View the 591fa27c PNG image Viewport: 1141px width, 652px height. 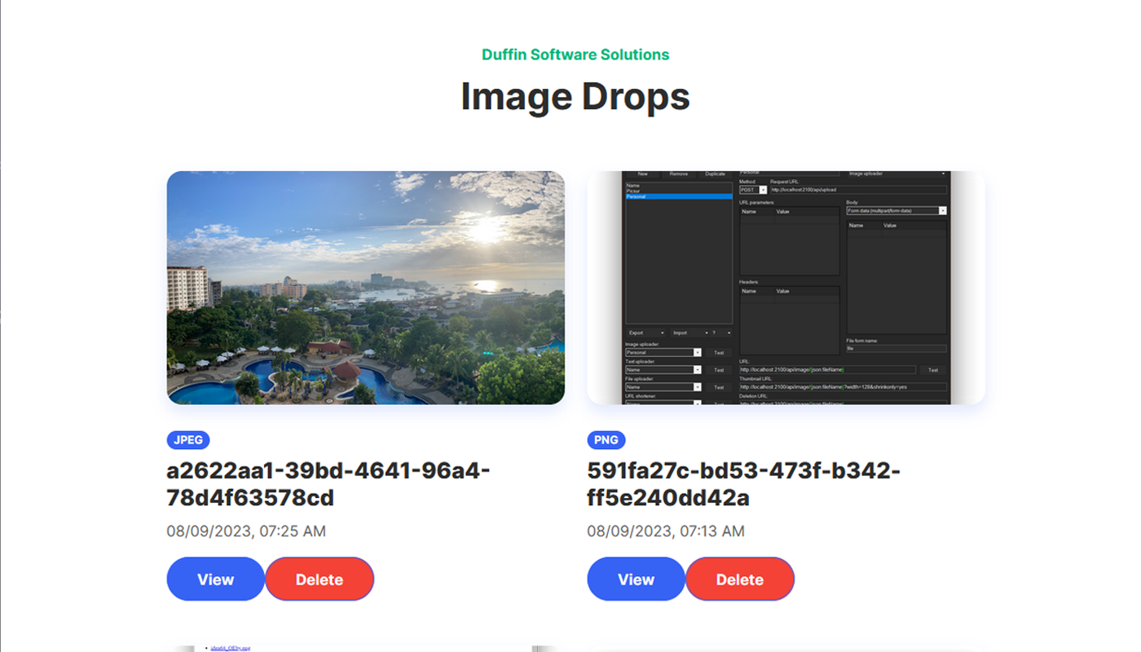(637, 579)
